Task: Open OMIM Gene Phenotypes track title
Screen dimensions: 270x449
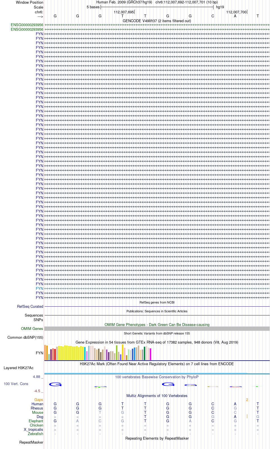Action: pos(157,325)
